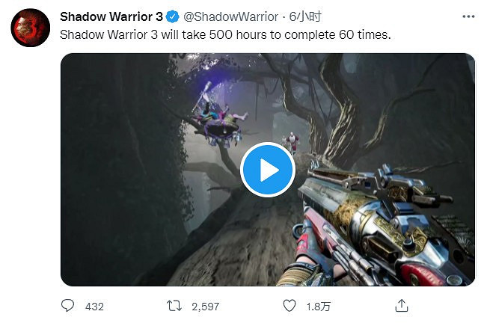This screenshot has width=487, height=323.
Task: Click the Shadow Warrior 3 display name
Action: click(x=111, y=16)
